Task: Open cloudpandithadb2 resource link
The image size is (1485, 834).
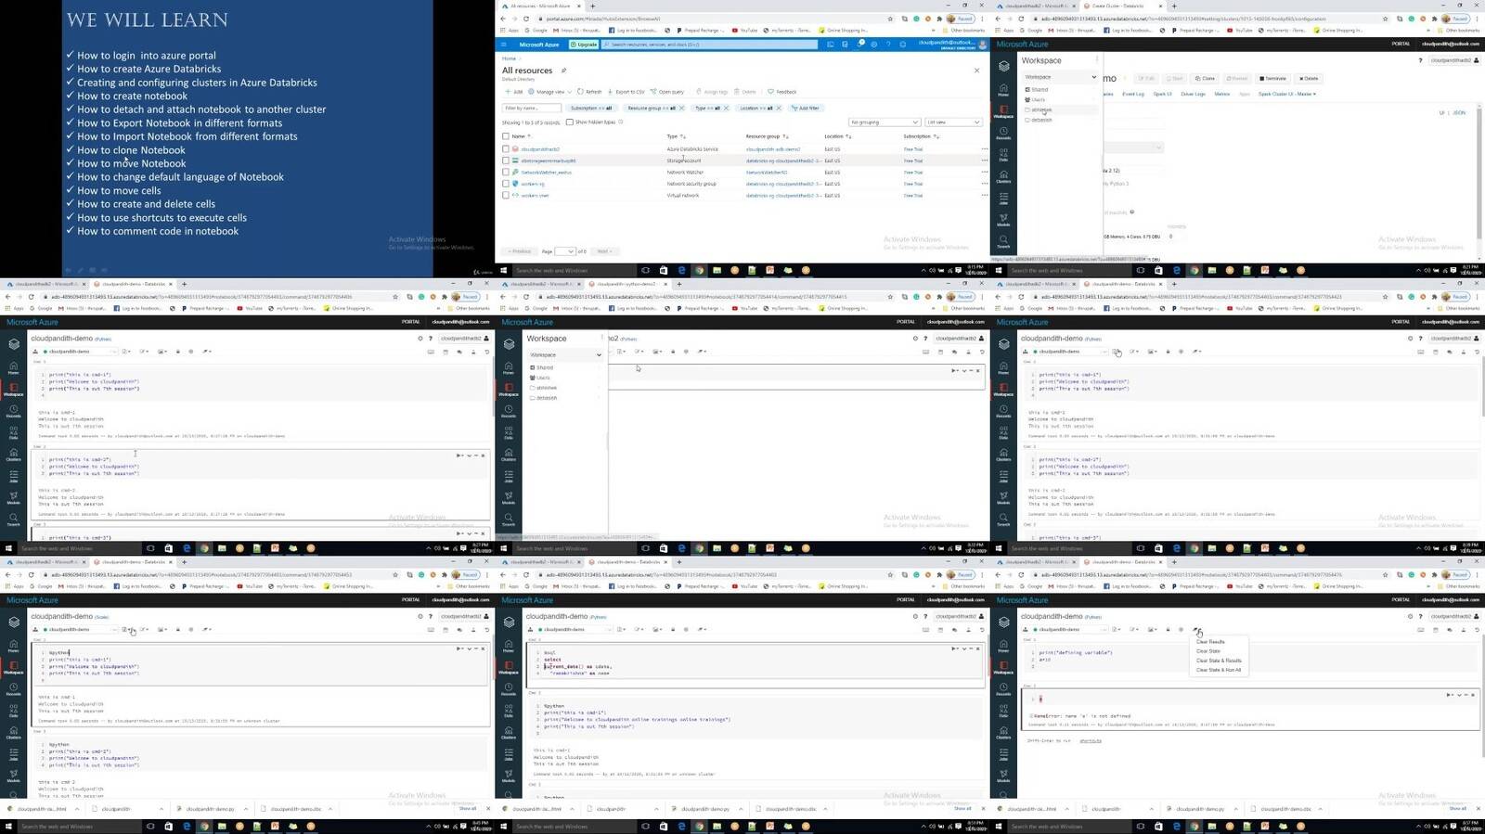Action: [x=540, y=148]
